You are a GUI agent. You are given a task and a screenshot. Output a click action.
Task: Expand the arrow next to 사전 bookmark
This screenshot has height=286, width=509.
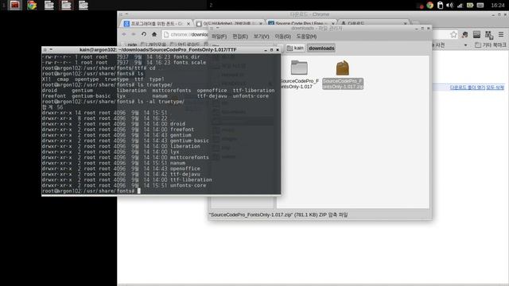coord(465,45)
